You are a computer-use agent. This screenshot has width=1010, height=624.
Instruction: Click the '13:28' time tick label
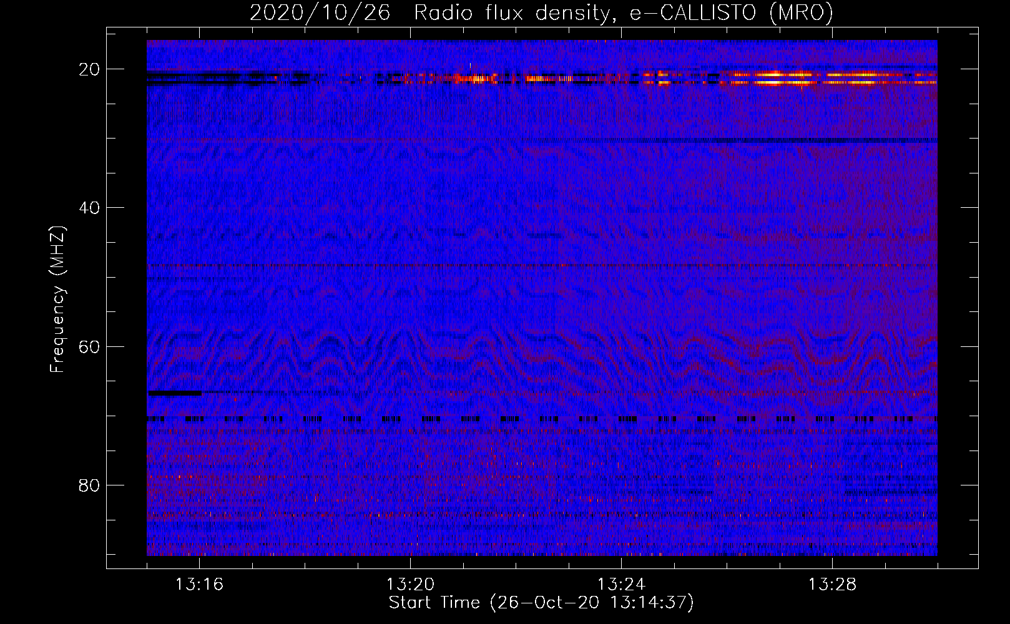pyautogui.click(x=832, y=585)
